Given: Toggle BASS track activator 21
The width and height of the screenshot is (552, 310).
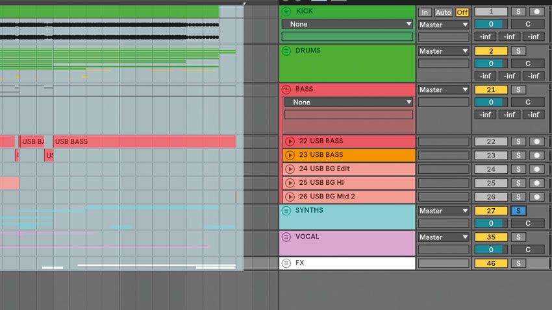Looking at the screenshot, I should [491, 89].
